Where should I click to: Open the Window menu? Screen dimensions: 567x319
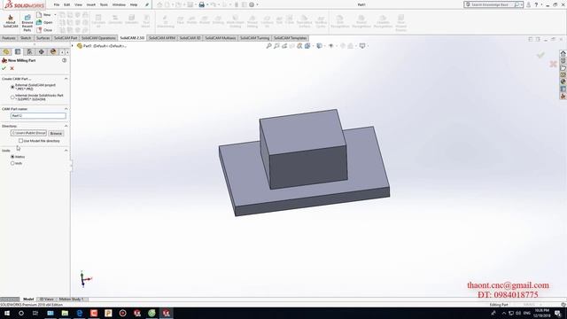119,4
